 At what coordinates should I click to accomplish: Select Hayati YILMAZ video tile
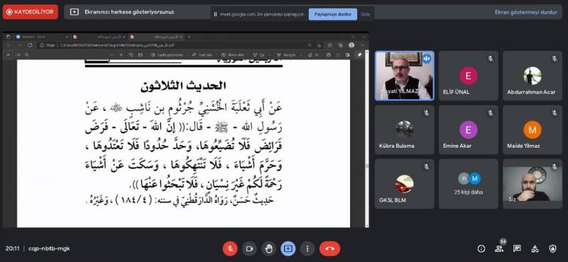[x=404, y=75]
